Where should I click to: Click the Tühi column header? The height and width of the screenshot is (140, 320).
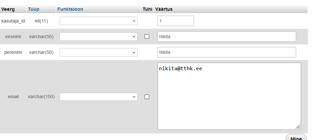pos(147,9)
